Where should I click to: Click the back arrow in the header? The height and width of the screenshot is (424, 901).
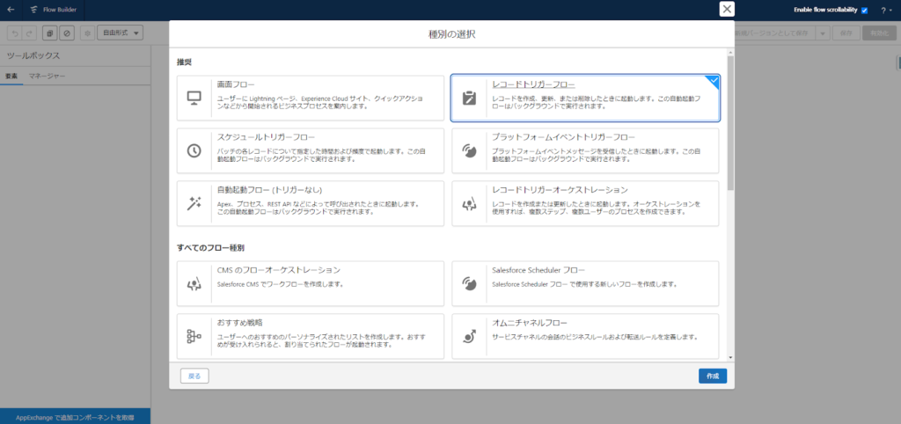(x=11, y=10)
